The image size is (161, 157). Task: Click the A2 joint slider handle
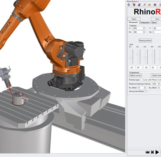[x=138, y=54]
